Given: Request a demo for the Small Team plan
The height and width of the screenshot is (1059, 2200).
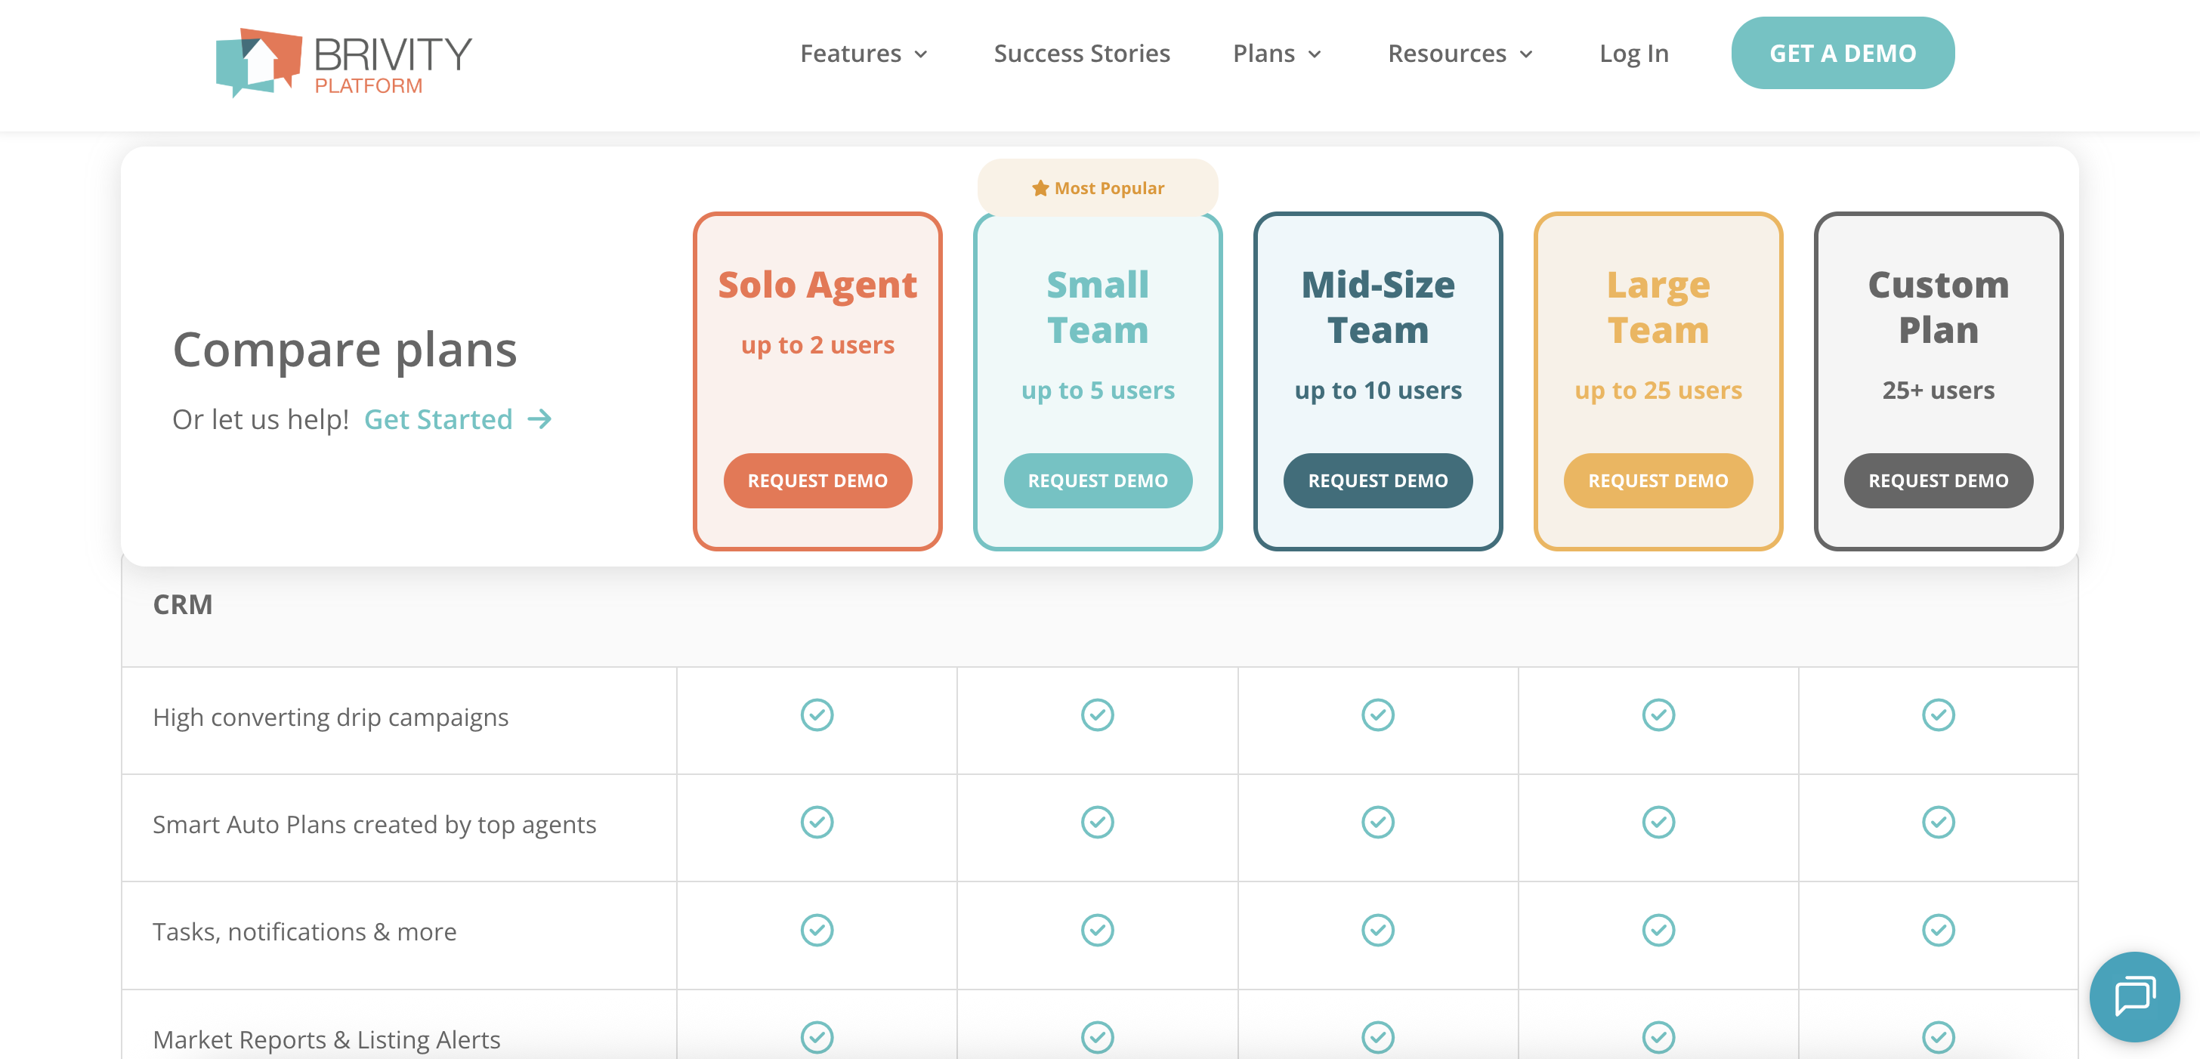Looking at the screenshot, I should click(1098, 480).
